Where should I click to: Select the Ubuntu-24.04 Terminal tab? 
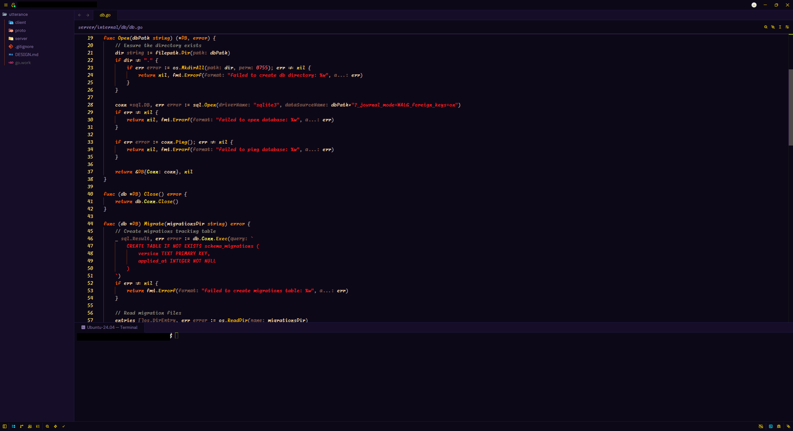point(110,327)
